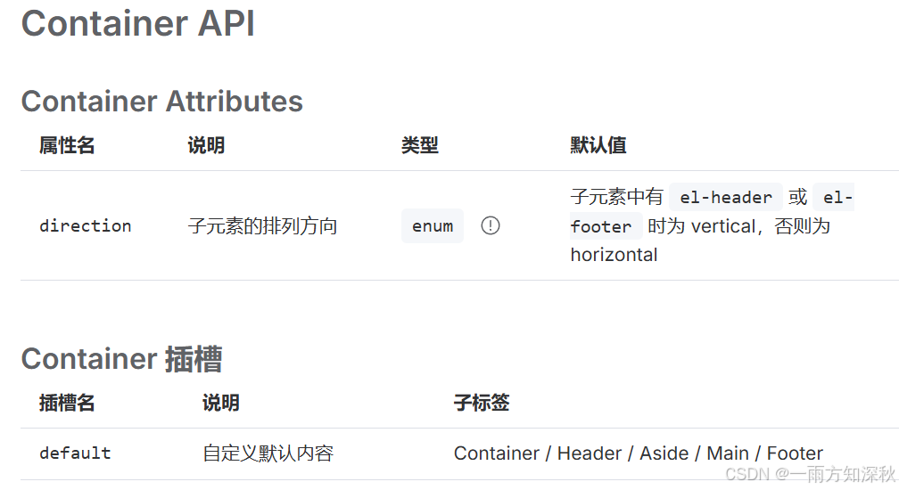Select the direction attribute name
The image size is (899, 490).
click(86, 226)
